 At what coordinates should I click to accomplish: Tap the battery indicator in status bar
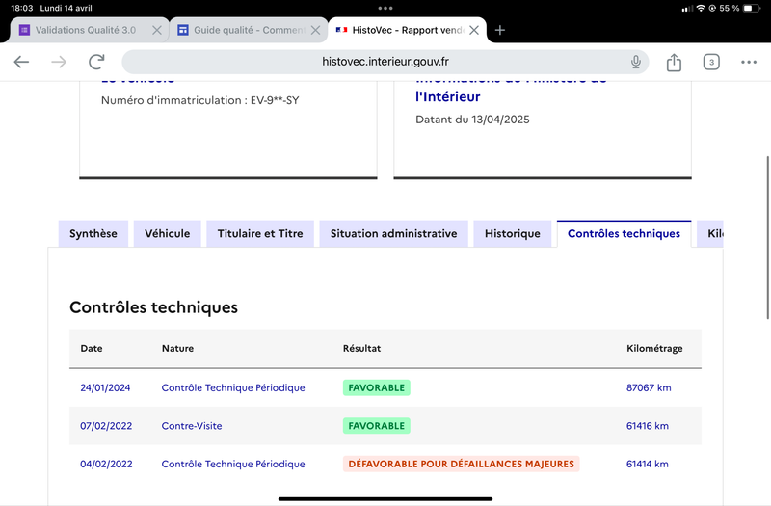[752, 8]
